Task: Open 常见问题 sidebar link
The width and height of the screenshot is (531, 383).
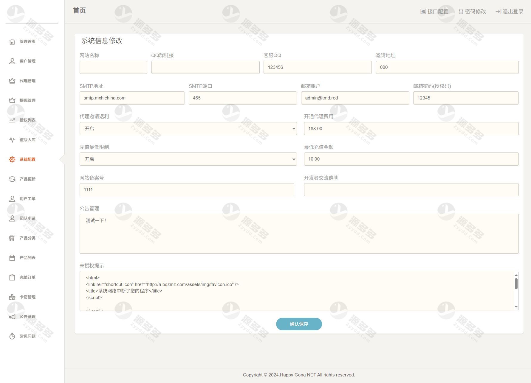Action: pos(27,336)
